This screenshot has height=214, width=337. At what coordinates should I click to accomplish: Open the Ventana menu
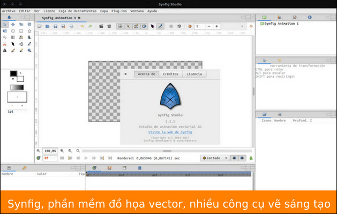(x=137, y=11)
